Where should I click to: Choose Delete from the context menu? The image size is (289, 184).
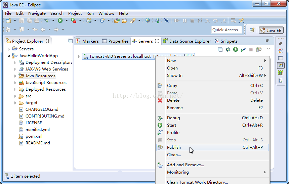tap(212, 100)
